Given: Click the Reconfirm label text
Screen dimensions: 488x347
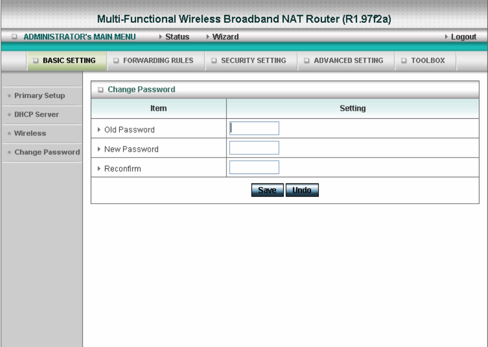Looking at the screenshot, I should (x=123, y=169).
